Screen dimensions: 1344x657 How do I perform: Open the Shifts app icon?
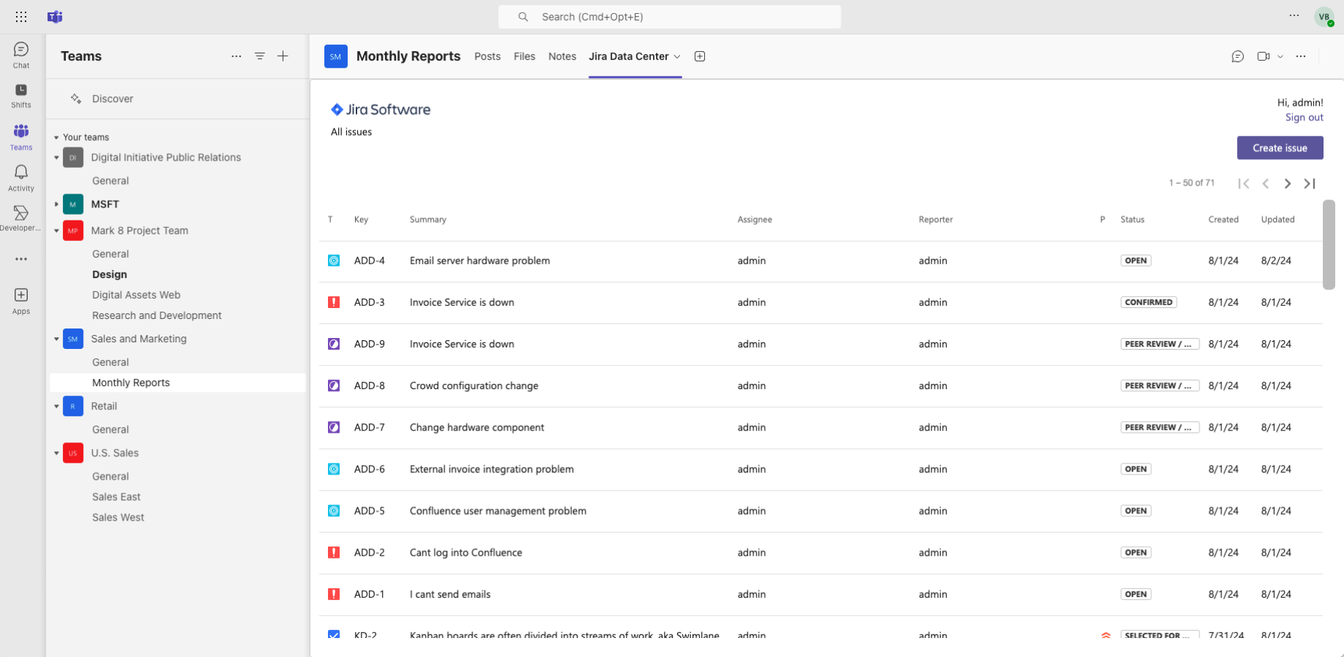21,95
